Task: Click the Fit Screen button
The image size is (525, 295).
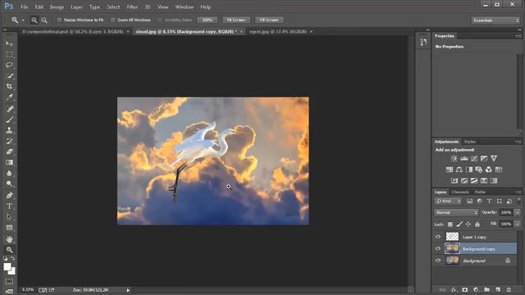Action: 236,20
